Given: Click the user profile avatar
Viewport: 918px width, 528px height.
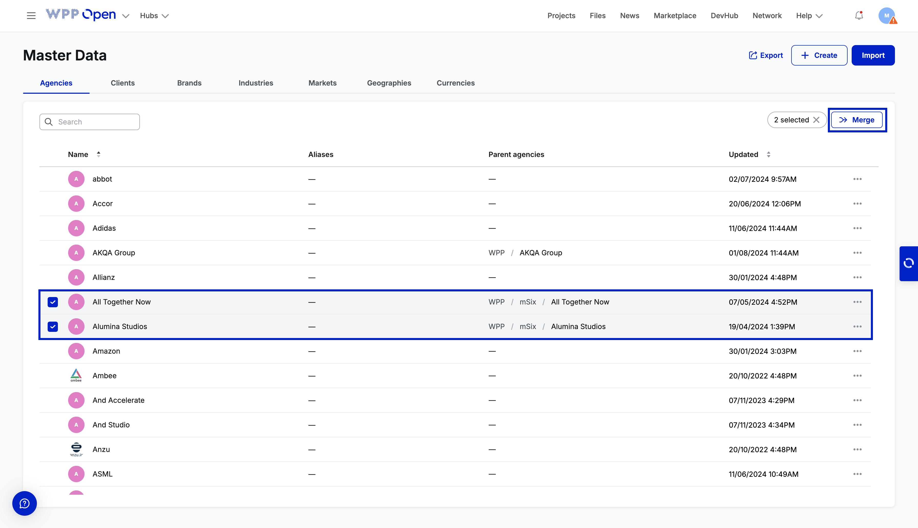Looking at the screenshot, I should click(x=886, y=16).
